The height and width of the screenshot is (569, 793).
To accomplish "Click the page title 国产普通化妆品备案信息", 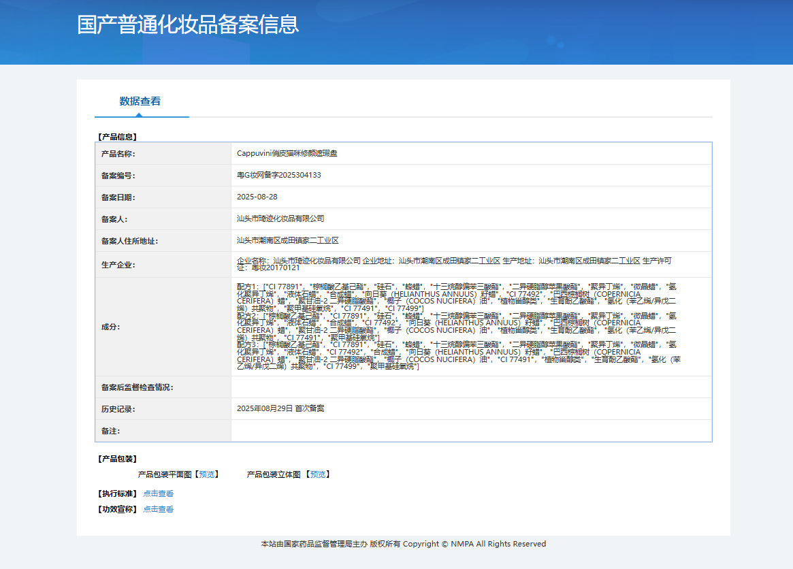I will tap(188, 25).
